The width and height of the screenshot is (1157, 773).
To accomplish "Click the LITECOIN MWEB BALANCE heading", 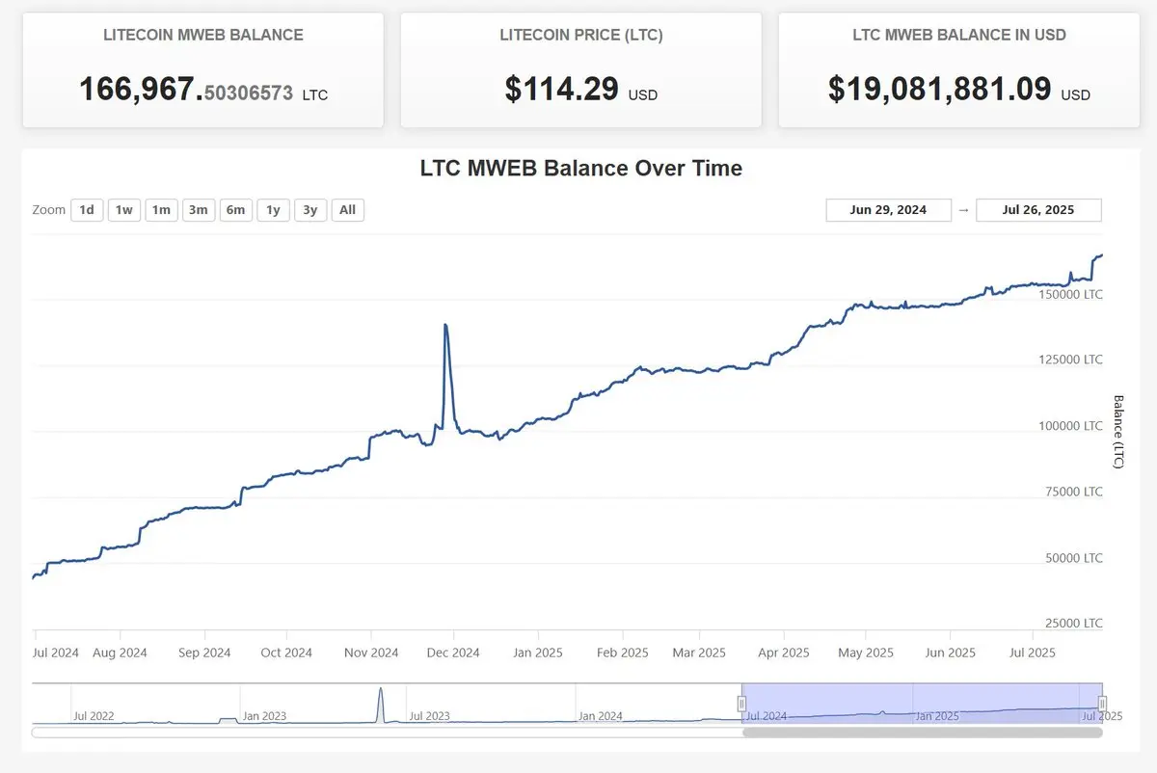I will pyautogui.click(x=203, y=35).
